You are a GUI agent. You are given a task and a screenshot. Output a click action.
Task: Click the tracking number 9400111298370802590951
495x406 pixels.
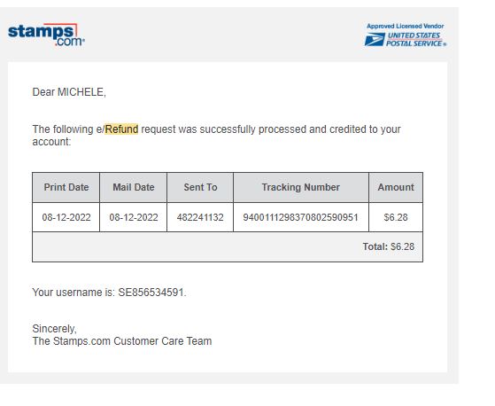click(300, 217)
